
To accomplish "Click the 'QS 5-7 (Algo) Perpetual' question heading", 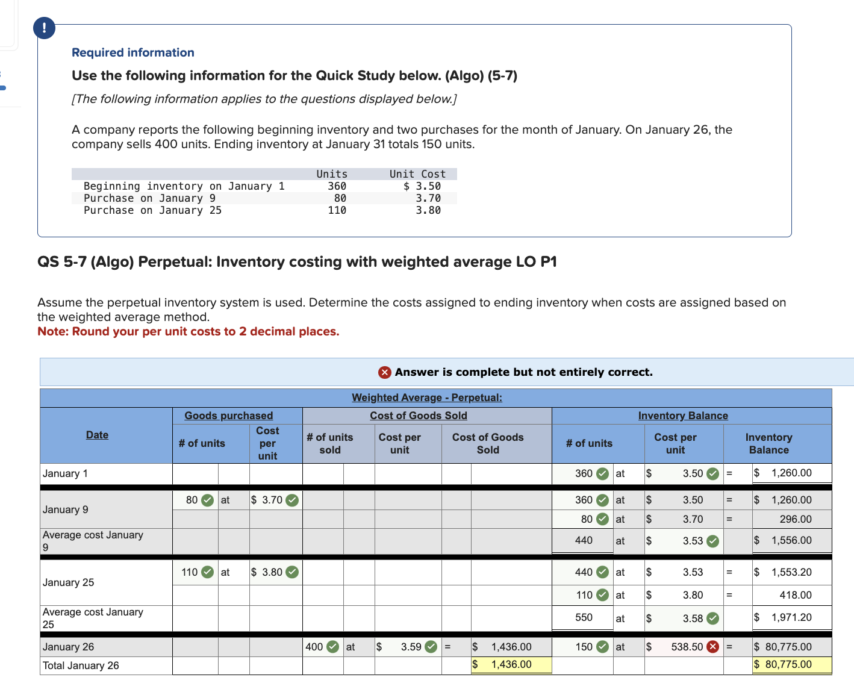I will [x=297, y=262].
